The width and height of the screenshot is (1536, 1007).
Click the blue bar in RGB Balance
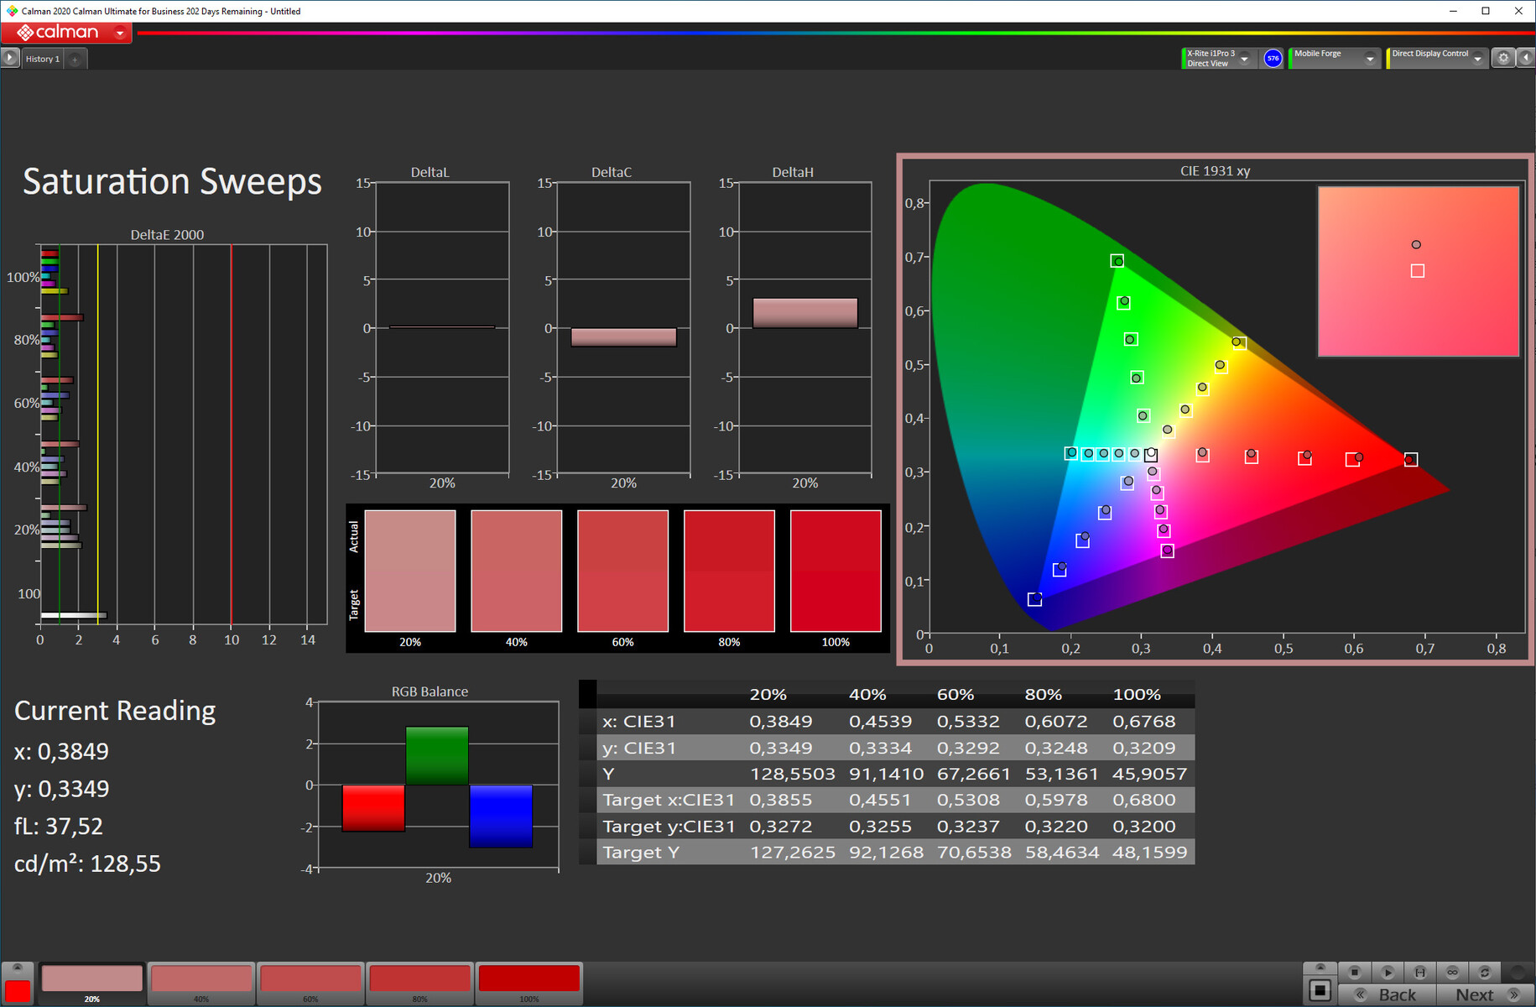click(501, 816)
